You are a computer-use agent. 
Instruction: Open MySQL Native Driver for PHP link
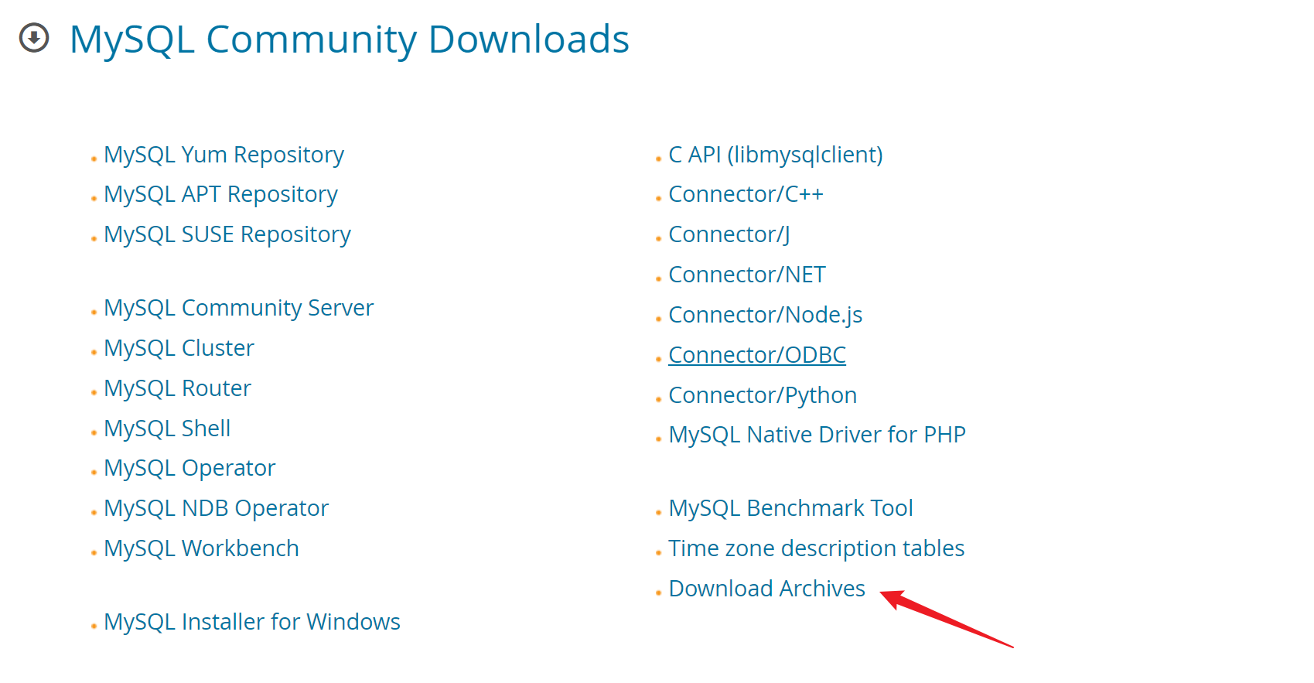pos(817,435)
